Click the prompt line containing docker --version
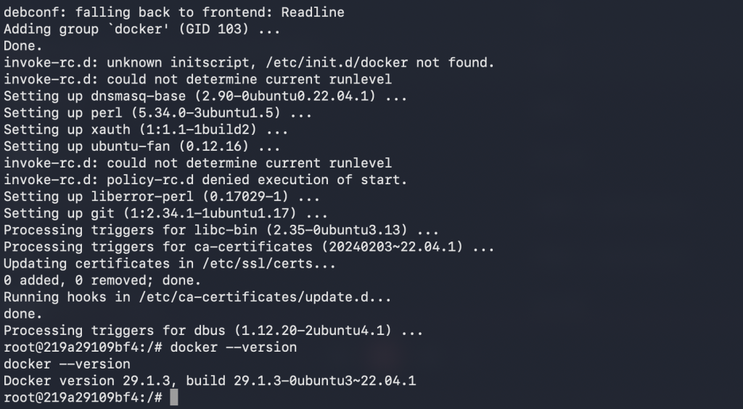This screenshot has width=743, height=409. (150, 347)
